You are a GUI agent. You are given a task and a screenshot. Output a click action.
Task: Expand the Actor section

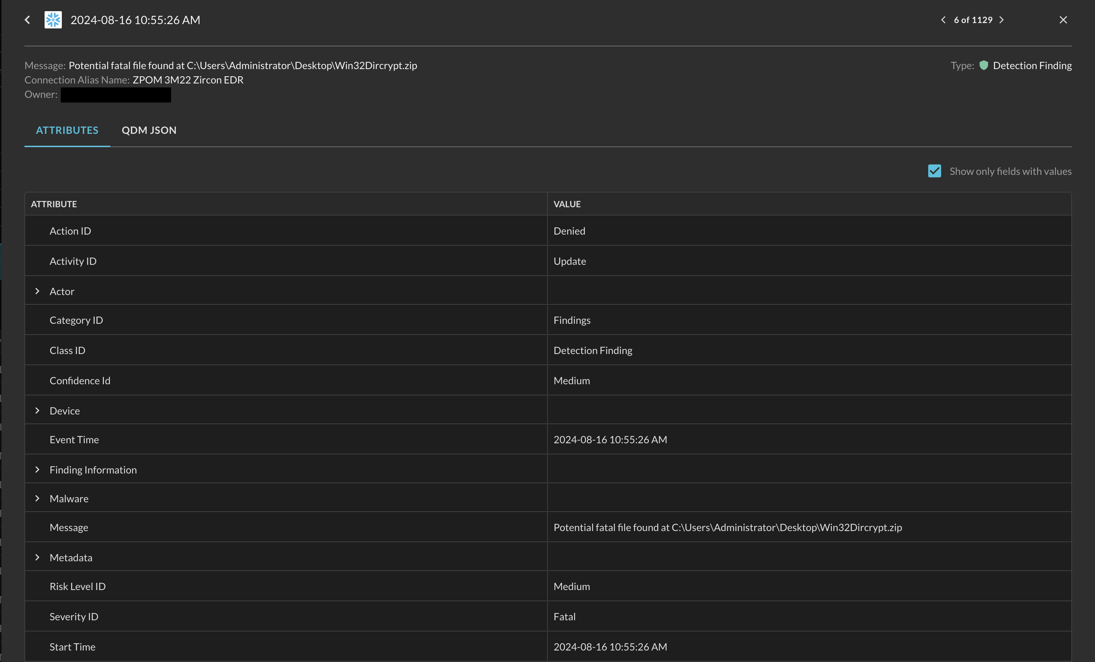coord(37,290)
